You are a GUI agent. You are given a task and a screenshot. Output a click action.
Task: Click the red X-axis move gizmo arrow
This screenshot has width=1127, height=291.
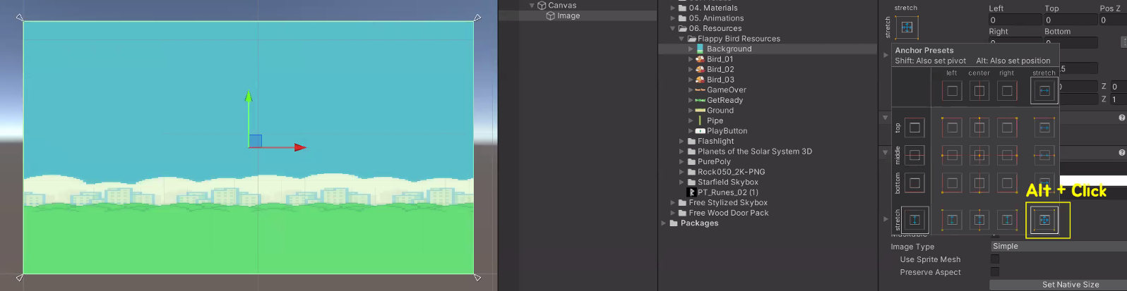(x=299, y=147)
